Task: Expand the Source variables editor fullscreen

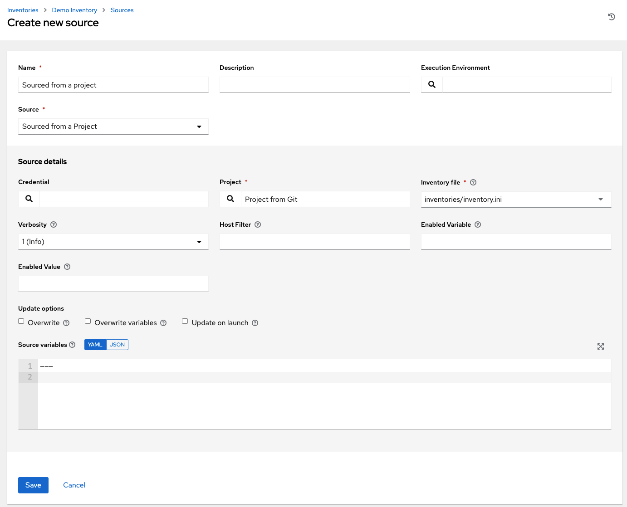Action: (x=600, y=346)
